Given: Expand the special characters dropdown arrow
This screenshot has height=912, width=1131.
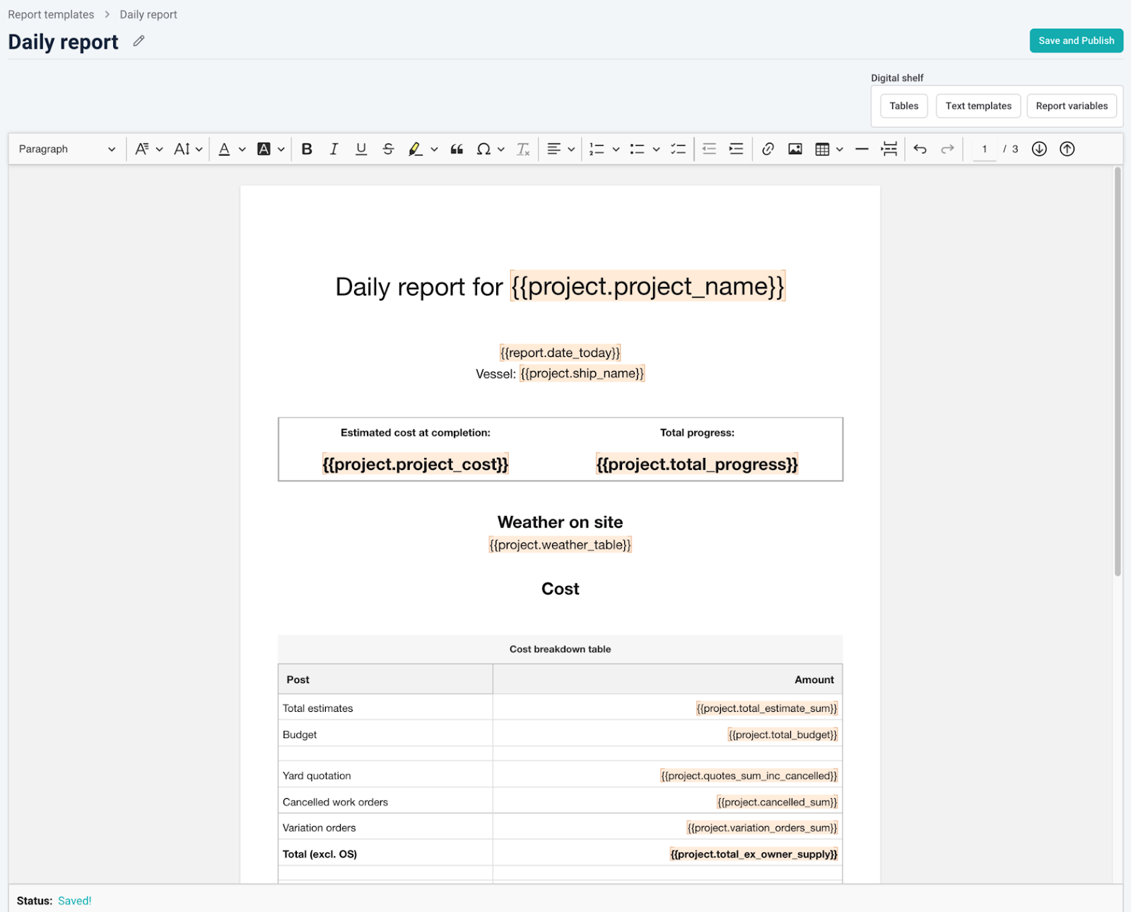Looking at the screenshot, I should tap(500, 149).
